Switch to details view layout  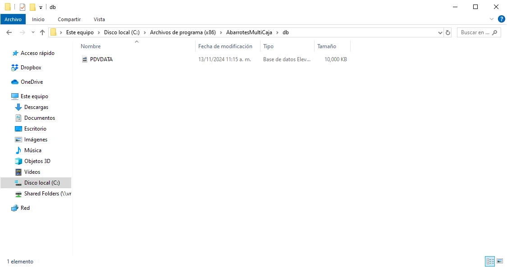pos(489,261)
